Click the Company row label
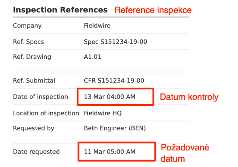 click(28, 26)
